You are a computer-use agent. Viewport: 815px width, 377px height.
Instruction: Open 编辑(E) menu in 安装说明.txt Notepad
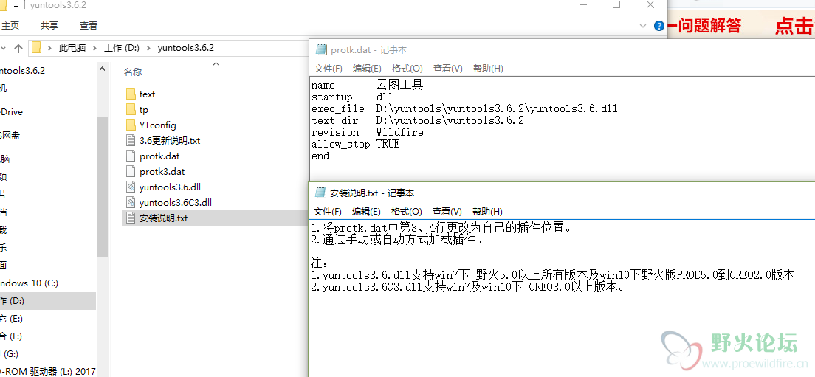click(x=366, y=212)
